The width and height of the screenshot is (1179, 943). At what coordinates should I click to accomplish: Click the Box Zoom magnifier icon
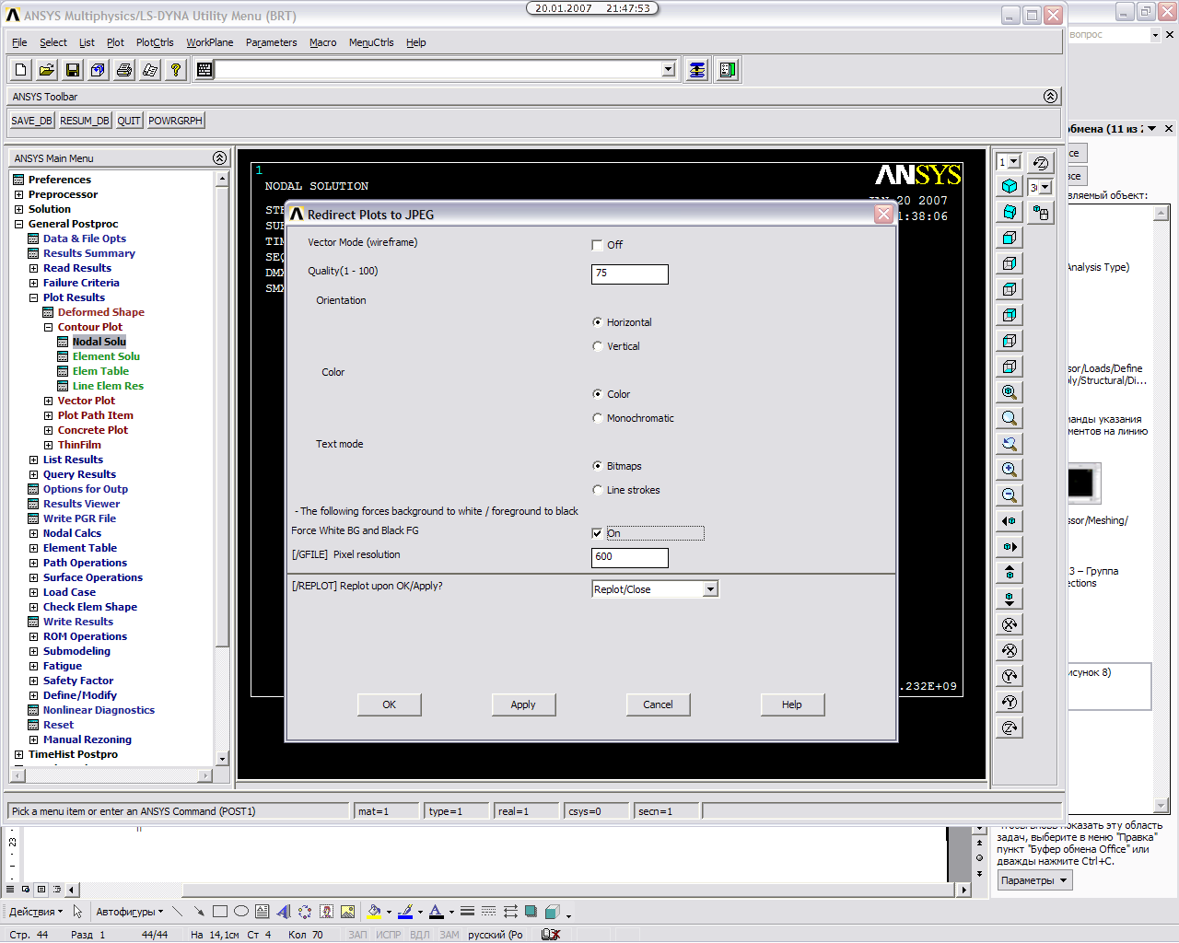click(x=1010, y=418)
